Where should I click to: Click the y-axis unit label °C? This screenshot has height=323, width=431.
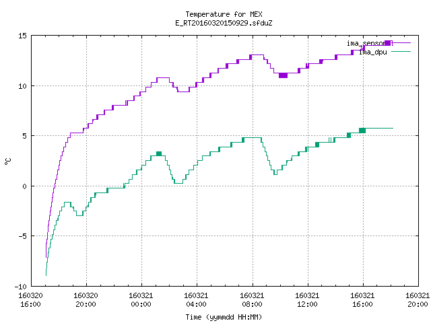point(8,161)
